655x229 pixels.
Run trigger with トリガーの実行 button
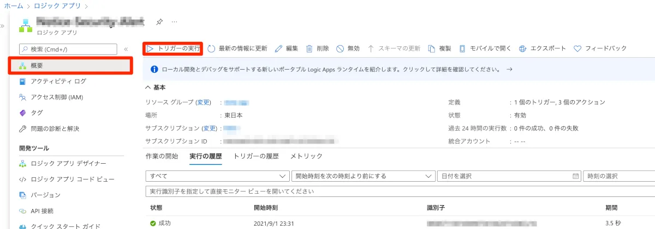coord(173,48)
